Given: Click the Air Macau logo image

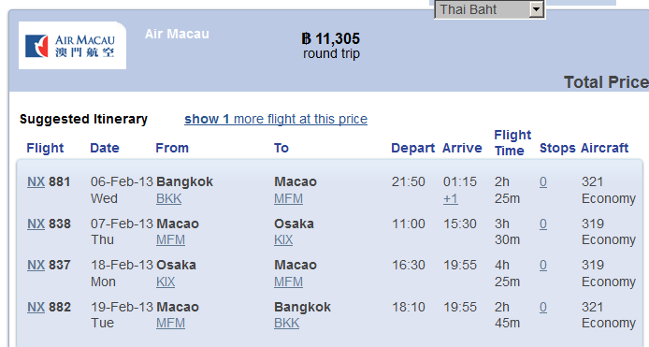Looking at the screenshot, I should pyautogui.click(x=72, y=46).
